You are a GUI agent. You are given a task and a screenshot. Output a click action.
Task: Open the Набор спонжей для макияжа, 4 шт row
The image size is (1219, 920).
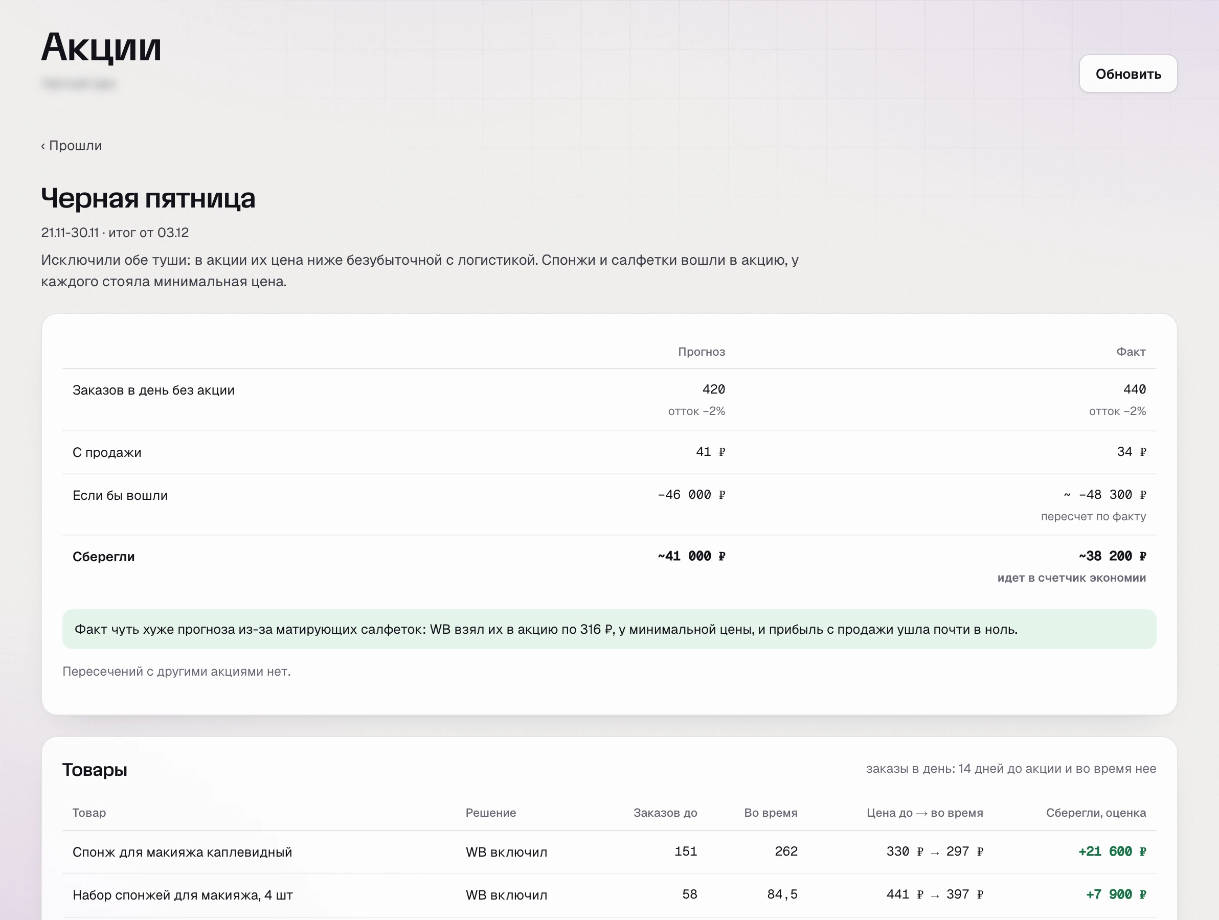point(609,894)
